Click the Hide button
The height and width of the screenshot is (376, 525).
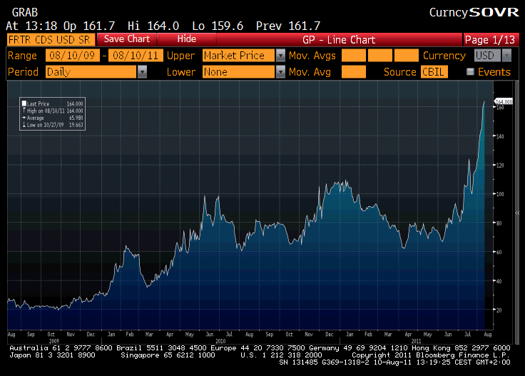coord(186,39)
